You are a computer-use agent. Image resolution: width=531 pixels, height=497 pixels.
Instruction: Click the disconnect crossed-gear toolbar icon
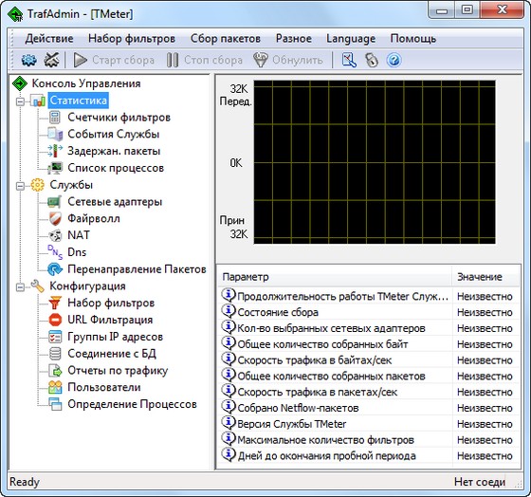(51, 60)
